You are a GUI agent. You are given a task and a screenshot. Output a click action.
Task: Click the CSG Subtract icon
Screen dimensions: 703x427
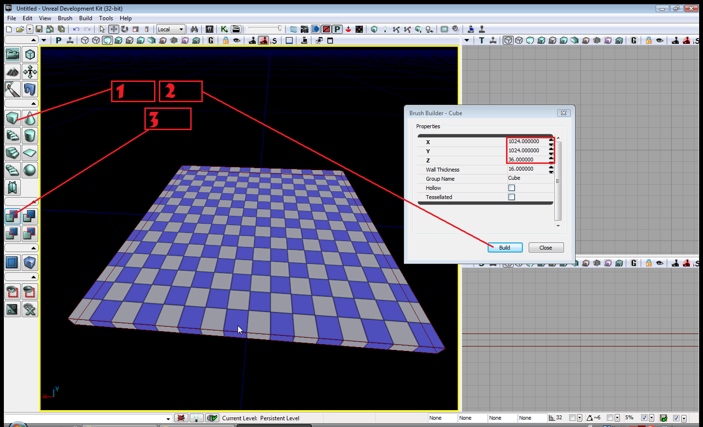pos(30,216)
